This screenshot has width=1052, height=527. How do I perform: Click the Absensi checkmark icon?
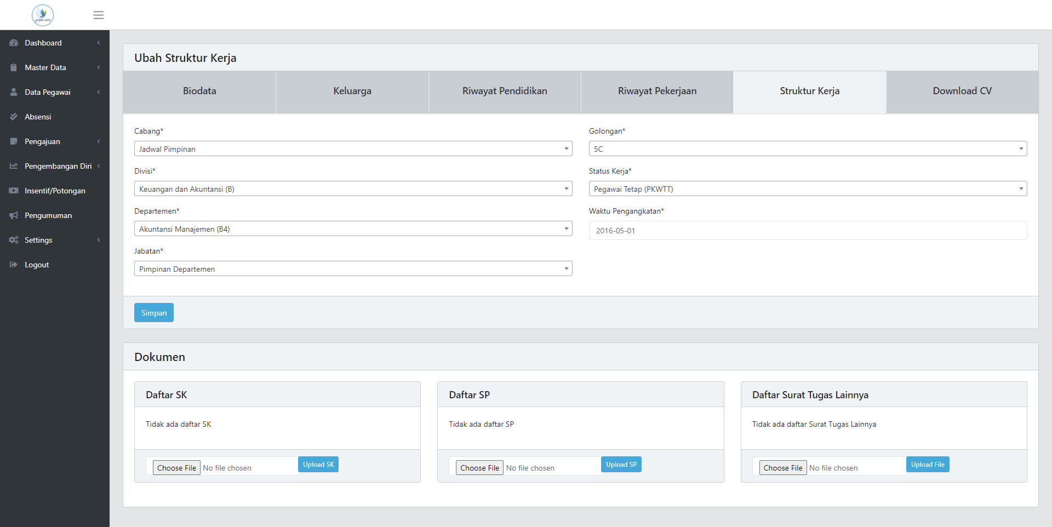pyautogui.click(x=14, y=117)
